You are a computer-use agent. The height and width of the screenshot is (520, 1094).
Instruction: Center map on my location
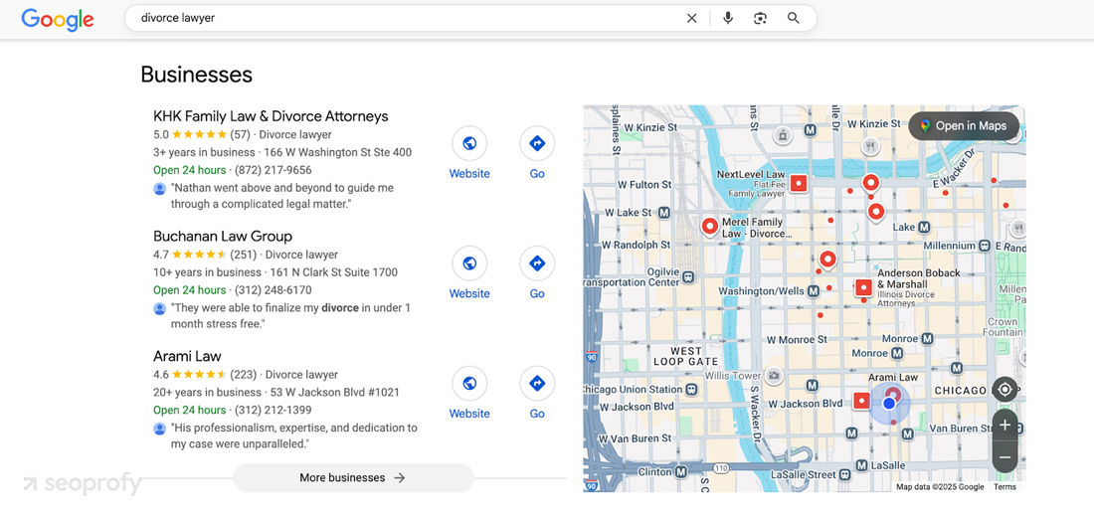[1004, 390]
